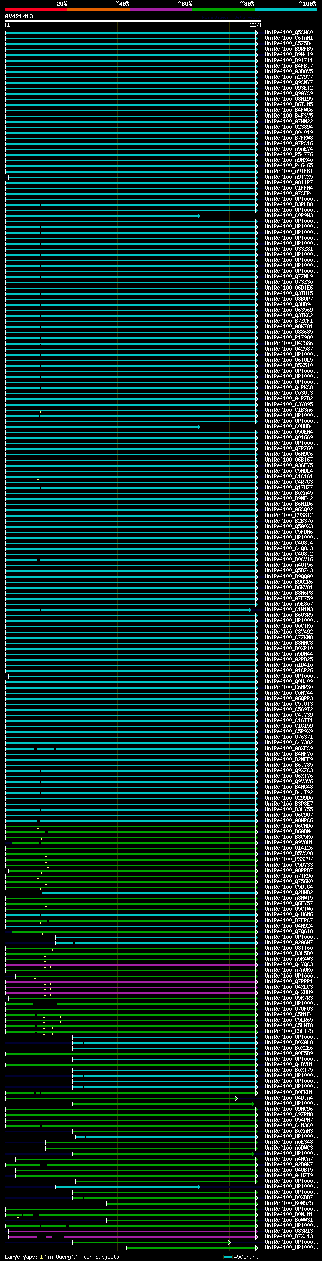Click the orange ~40% identity legend bar
The height and width of the screenshot is (1261, 322).
(x=99, y=9)
